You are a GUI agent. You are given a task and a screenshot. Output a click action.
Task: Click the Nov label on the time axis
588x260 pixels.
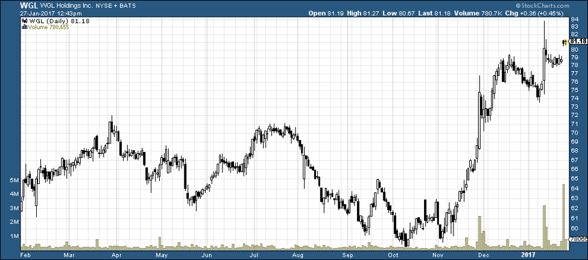(438, 256)
